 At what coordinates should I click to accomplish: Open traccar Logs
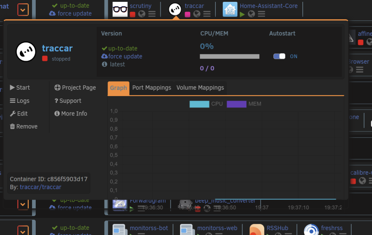coord(20,101)
